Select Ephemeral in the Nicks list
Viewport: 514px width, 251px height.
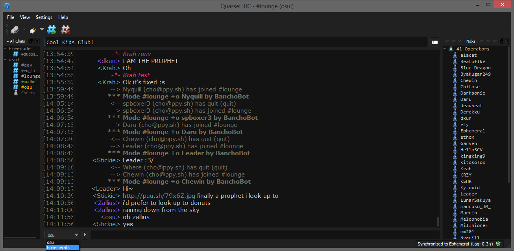click(x=473, y=131)
